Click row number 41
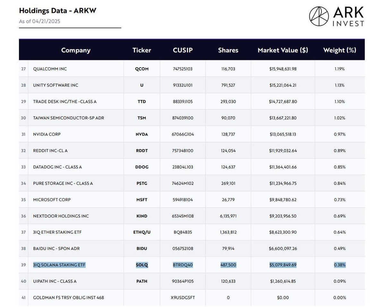Viewport: 385px width, 307px height. (23, 298)
